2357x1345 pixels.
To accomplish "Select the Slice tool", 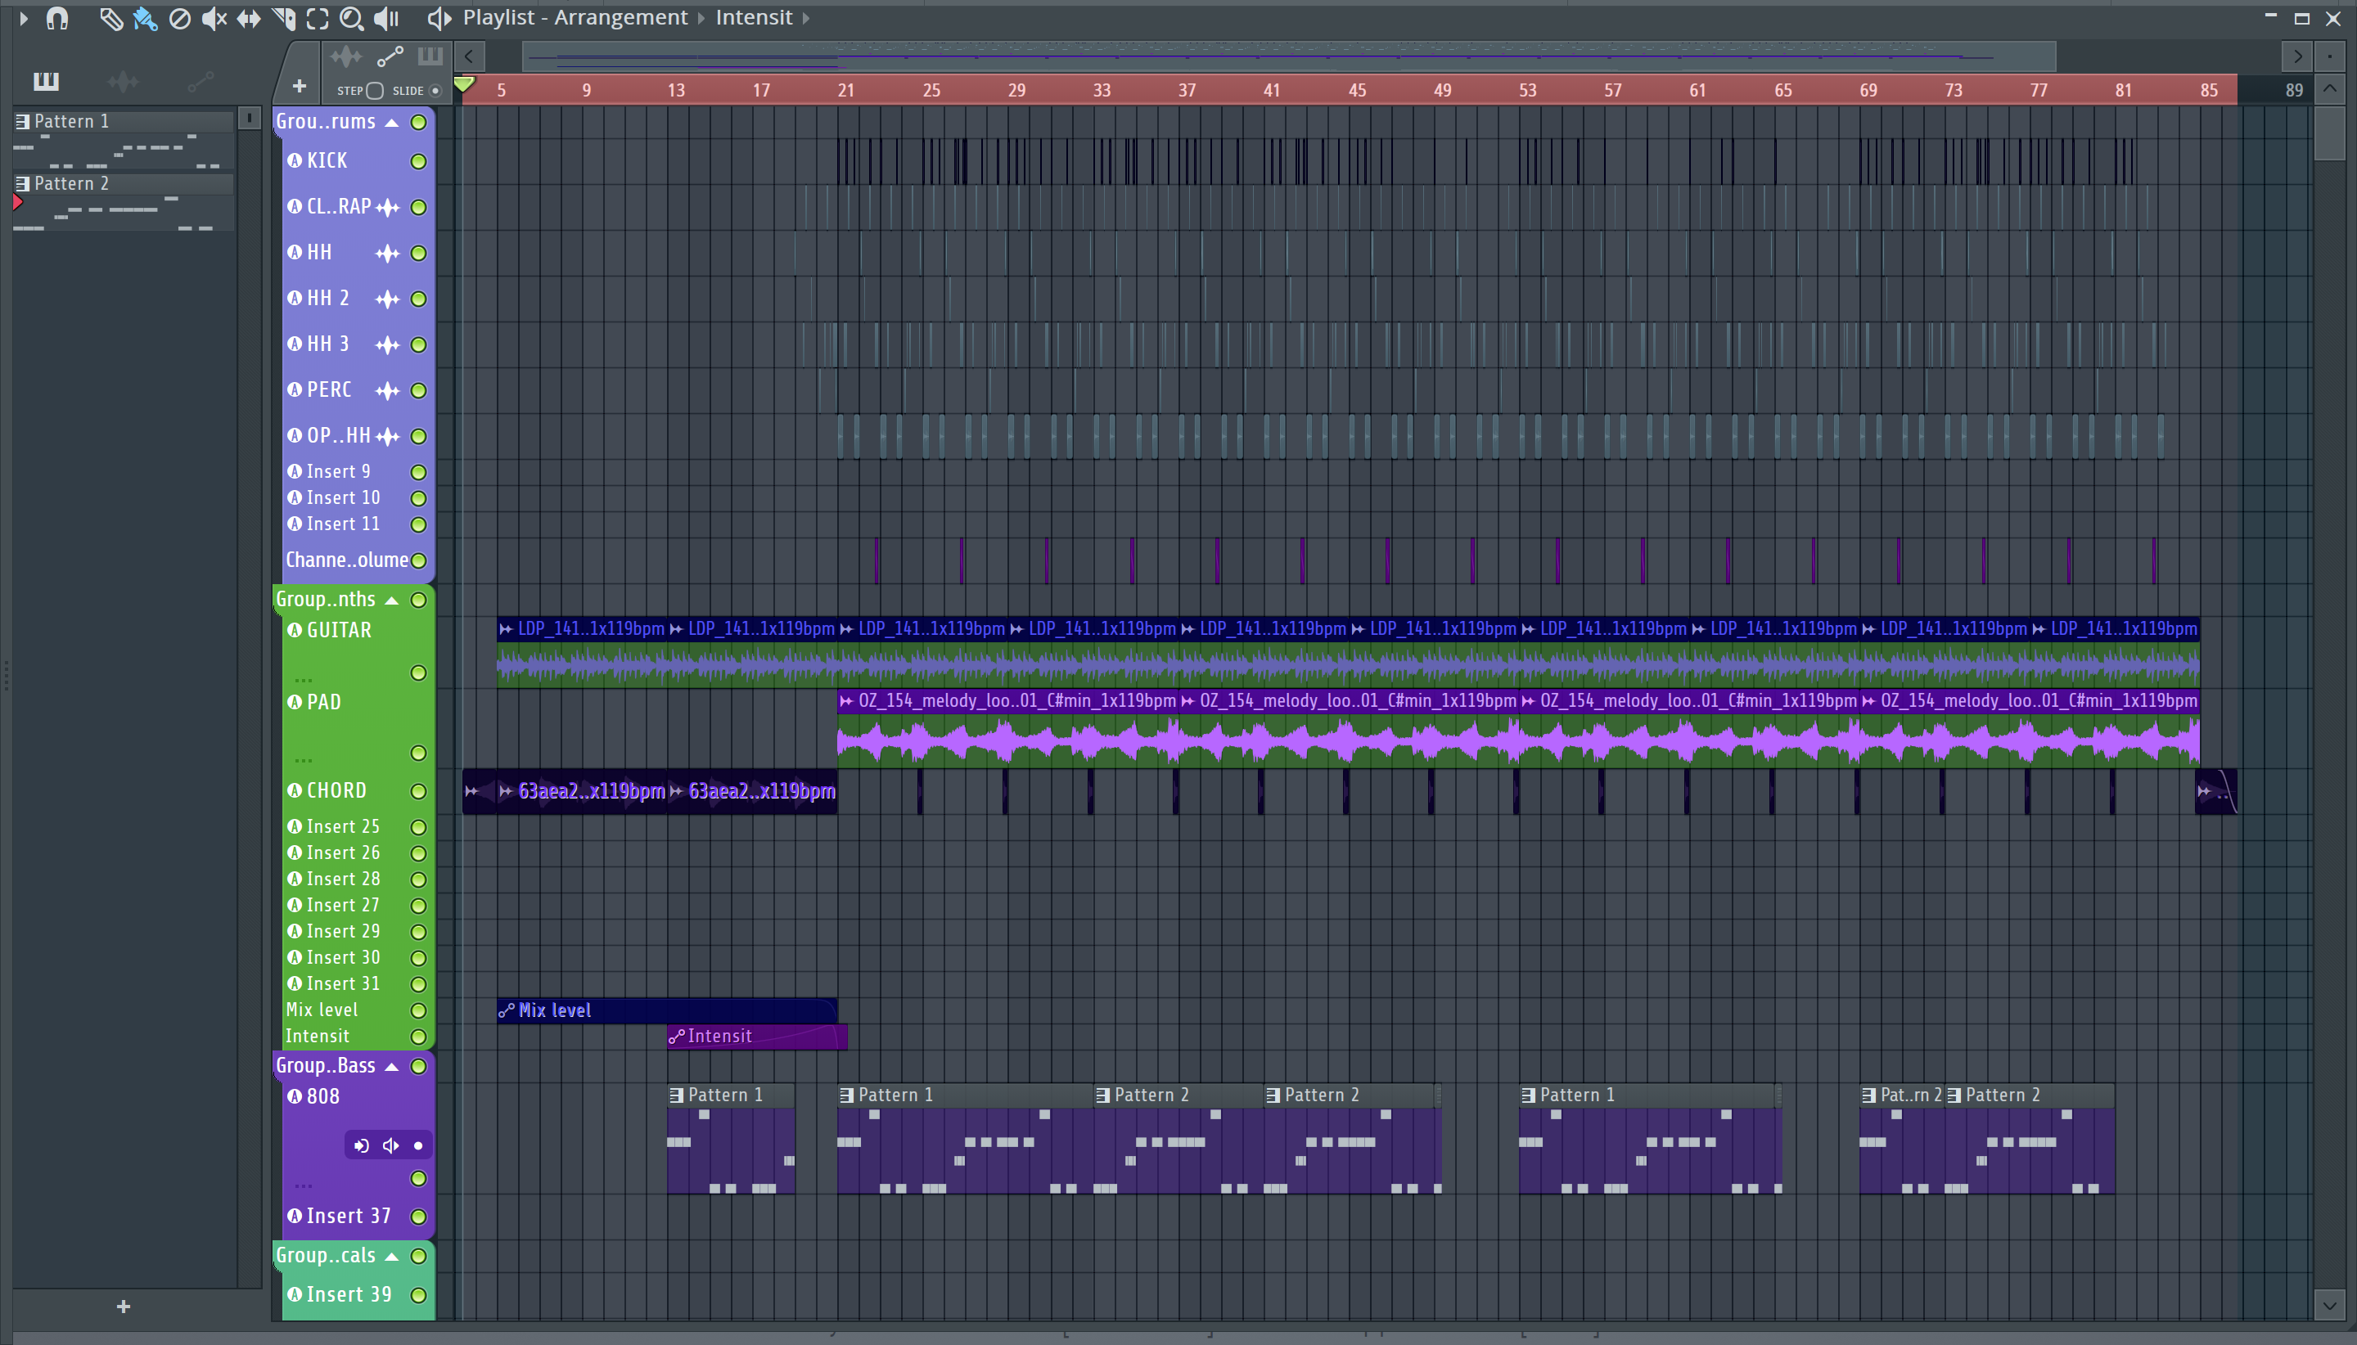I will [x=284, y=19].
